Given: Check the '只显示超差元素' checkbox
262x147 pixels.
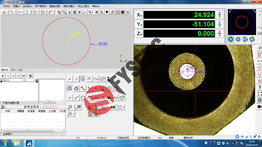Looking at the screenshot, I should pyautogui.click(x=2, y=103).
